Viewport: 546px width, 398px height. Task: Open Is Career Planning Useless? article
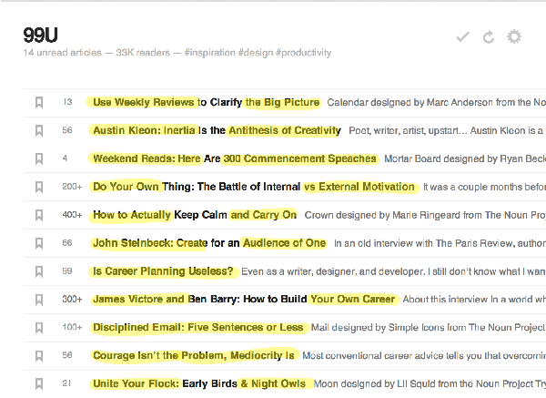point(163,271)
